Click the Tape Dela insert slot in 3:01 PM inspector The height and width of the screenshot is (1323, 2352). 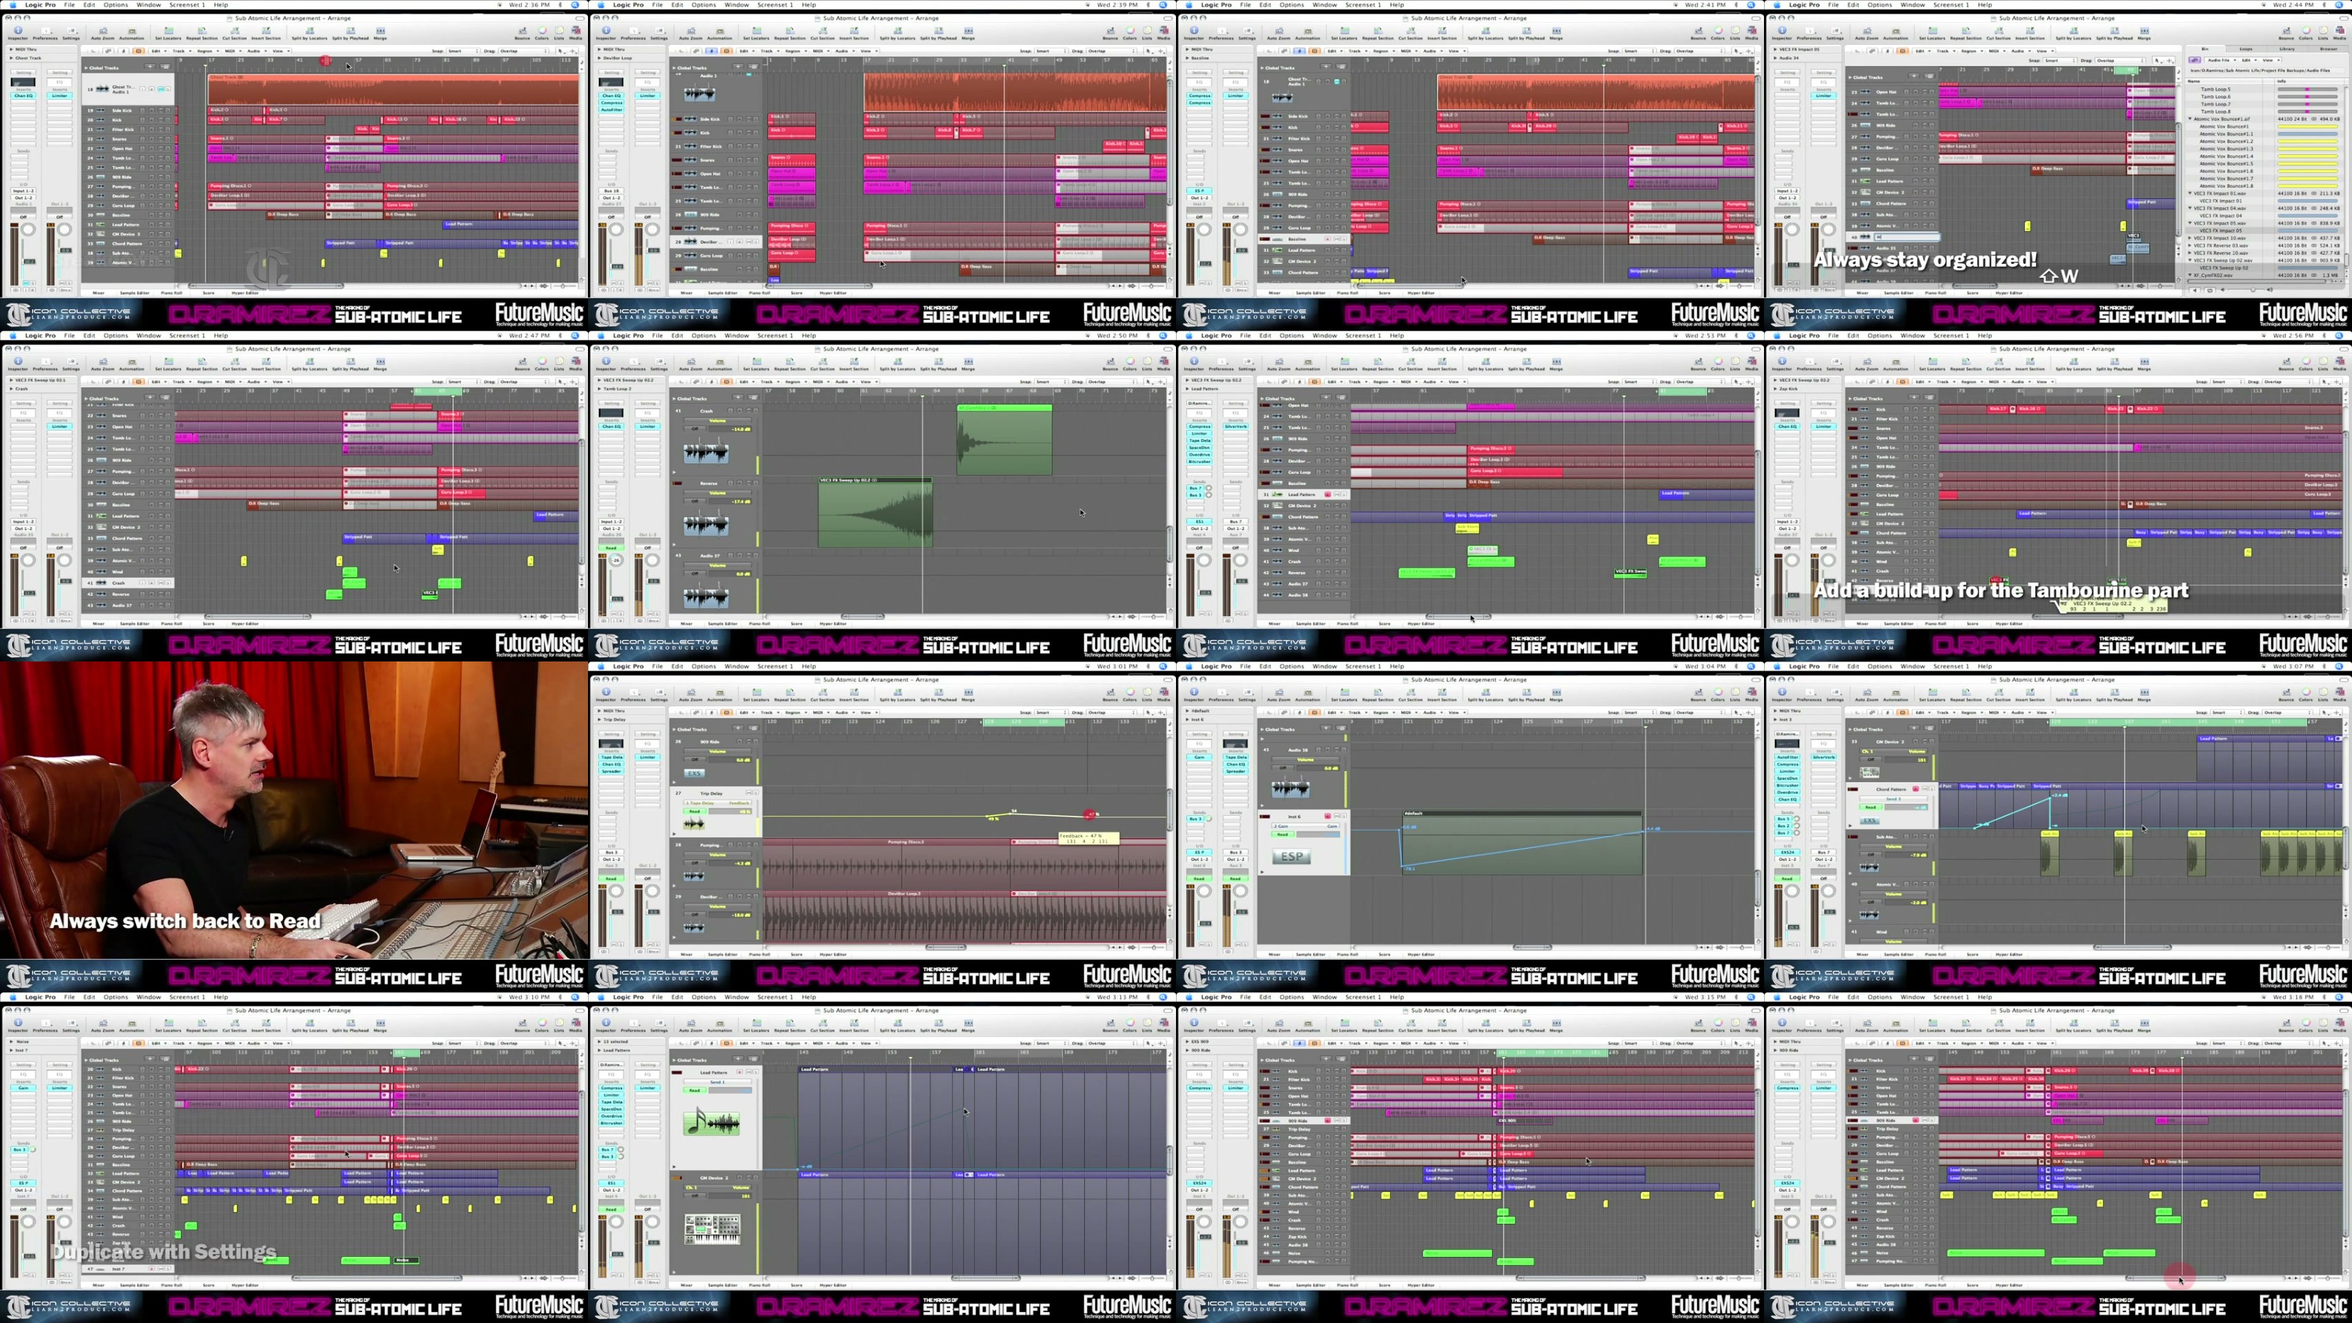coord(611,757)
